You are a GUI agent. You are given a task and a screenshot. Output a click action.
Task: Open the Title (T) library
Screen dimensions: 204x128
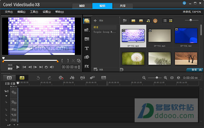click(87, 48)
